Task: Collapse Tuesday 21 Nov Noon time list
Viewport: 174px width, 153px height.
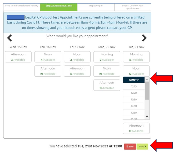Action: (x=136, y=71)
